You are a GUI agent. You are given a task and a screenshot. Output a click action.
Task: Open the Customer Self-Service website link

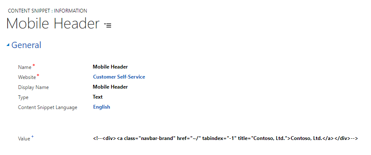(119, 77)
